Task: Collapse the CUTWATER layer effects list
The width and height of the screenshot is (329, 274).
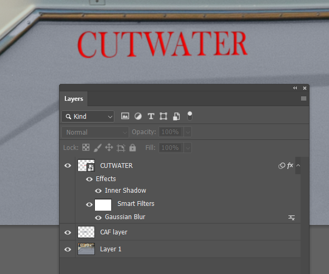Action: [x=298, y=166]
